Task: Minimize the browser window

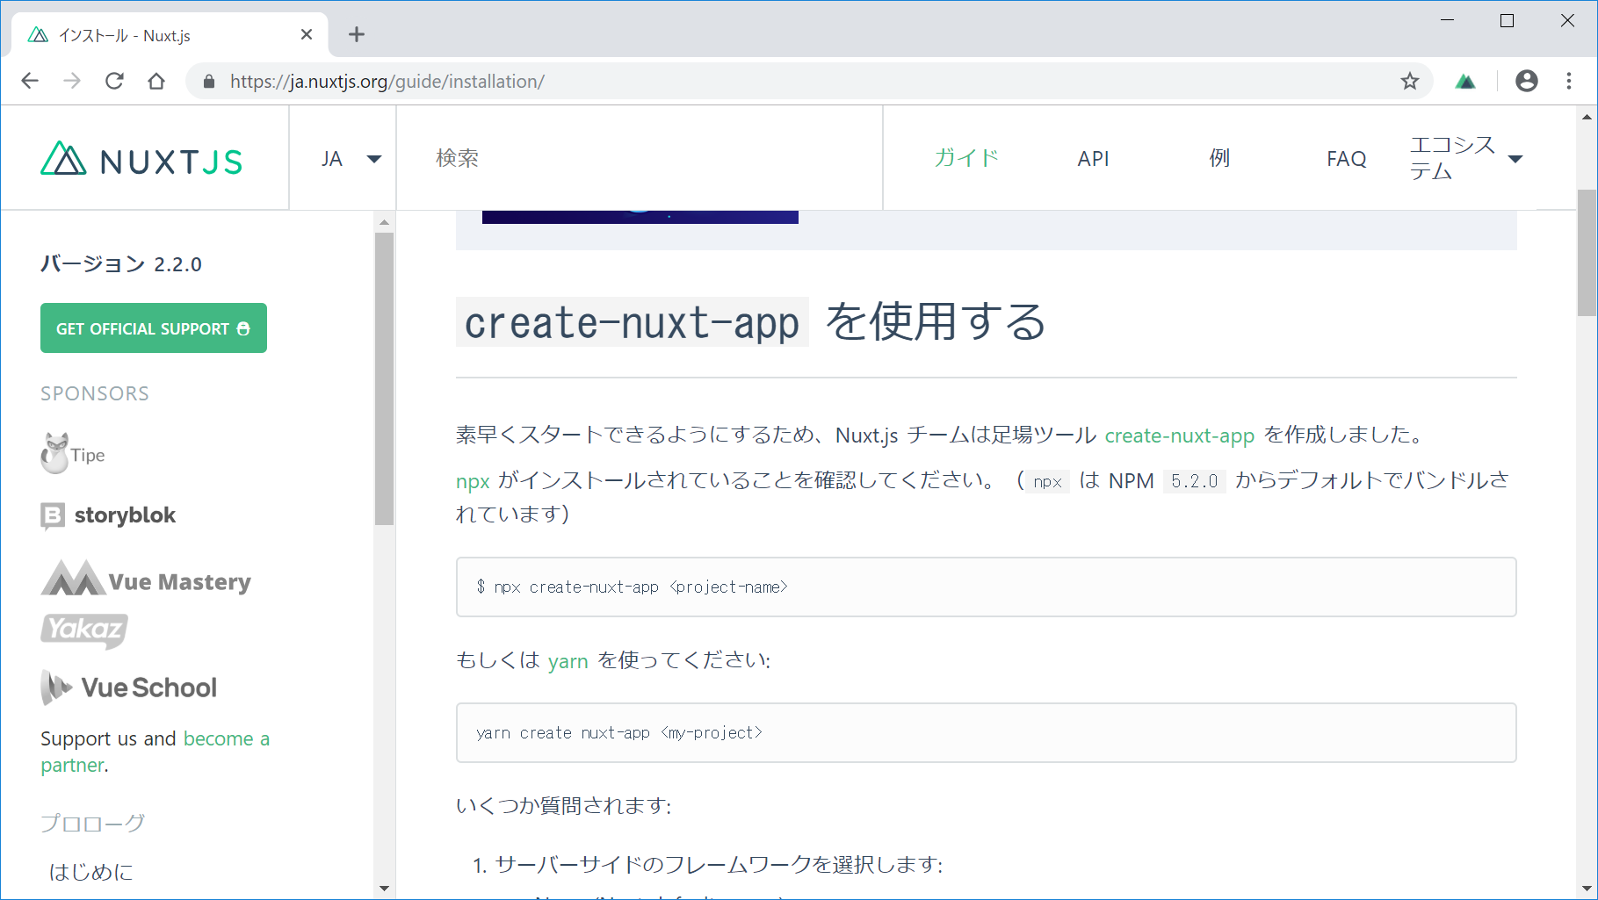Action: click(x=1448, y=21)
